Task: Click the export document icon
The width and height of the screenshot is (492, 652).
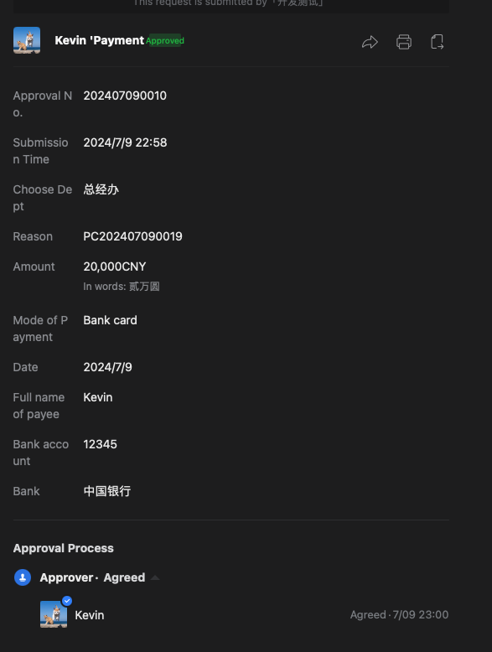Action: coord(438,42)
